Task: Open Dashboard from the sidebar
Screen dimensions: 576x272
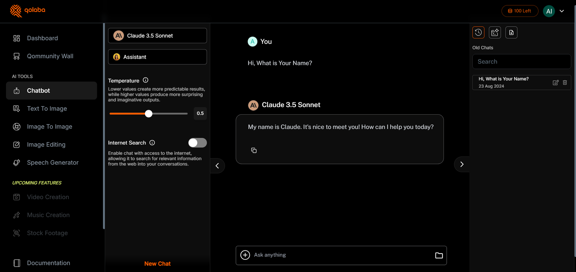Action: coord(42,38)
